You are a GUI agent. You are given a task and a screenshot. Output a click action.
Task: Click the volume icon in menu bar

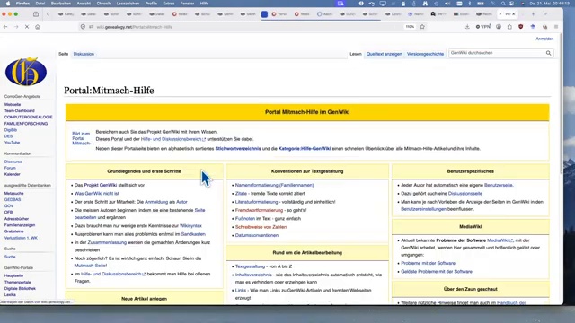(x=447, y=4)
